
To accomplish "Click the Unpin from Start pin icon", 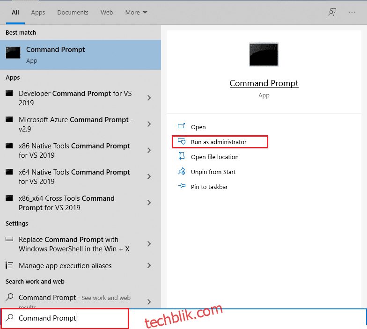I will pyautogui.click(x=182, y=171).
